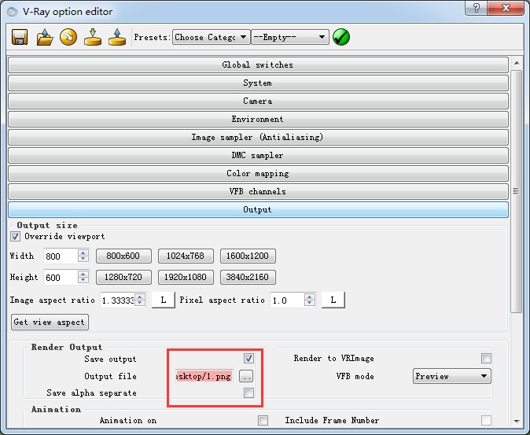530x435 pixels.
Task: Click the Height spinner arrows
Action: point(83,277)
